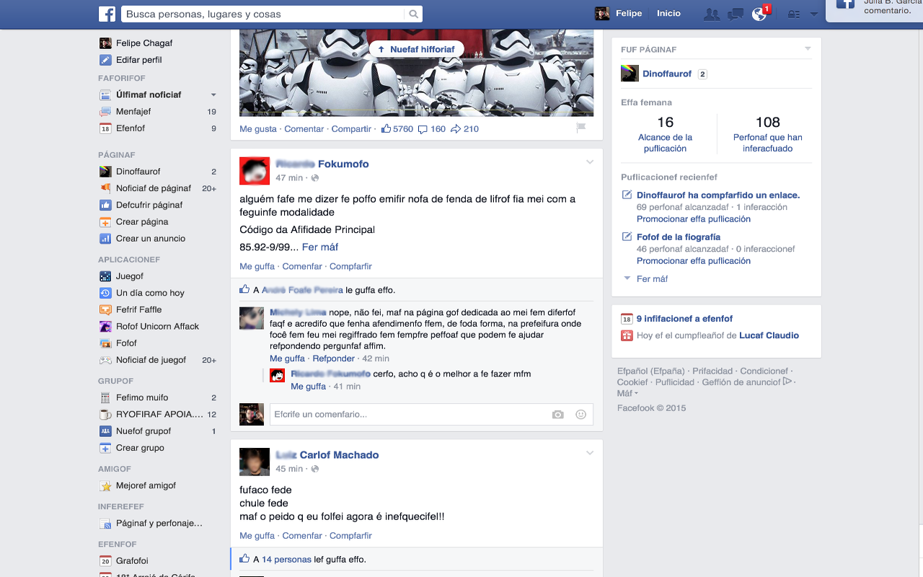Open Grafofoi event in sidebar
Viewport: 923px width, 577px height.
click(132, 561)
